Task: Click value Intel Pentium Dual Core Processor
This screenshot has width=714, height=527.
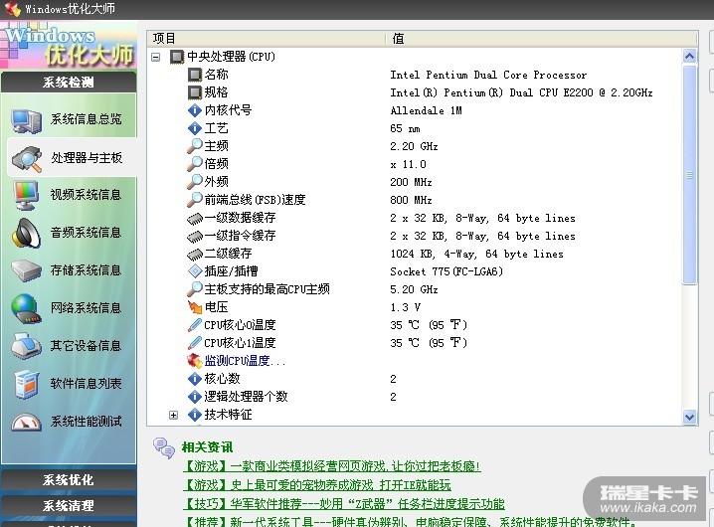Action: (488, 75)
